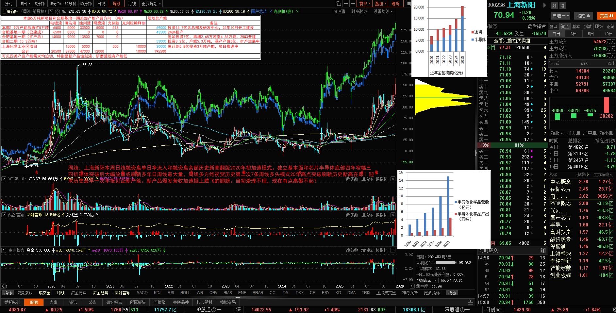
Task: Open the 叠加 overlay dropdown
Action: 381,4
